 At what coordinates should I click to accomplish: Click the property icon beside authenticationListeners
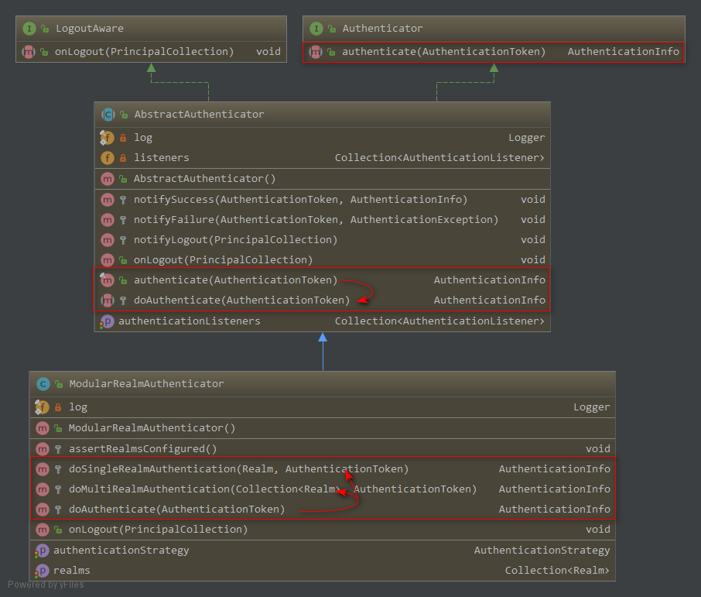[x=107, y=321]
